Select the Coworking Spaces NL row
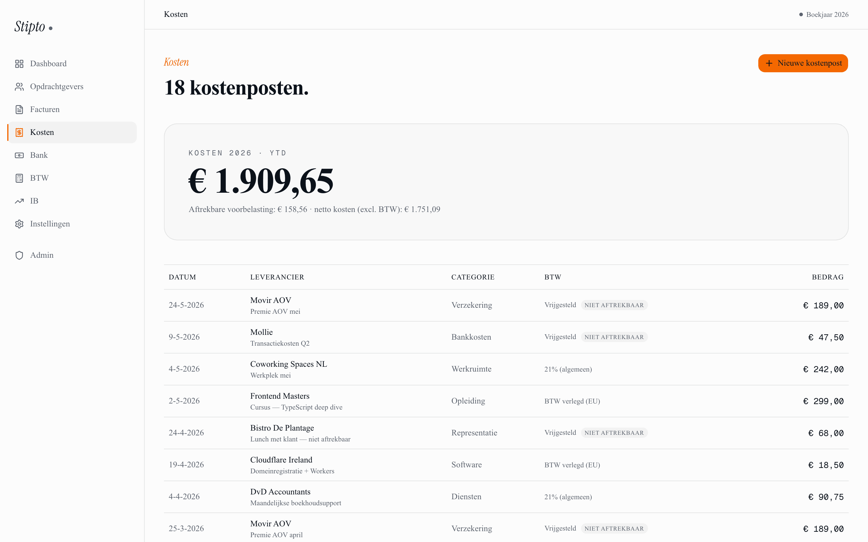This screenshot has width=868, height=542. 506,369
